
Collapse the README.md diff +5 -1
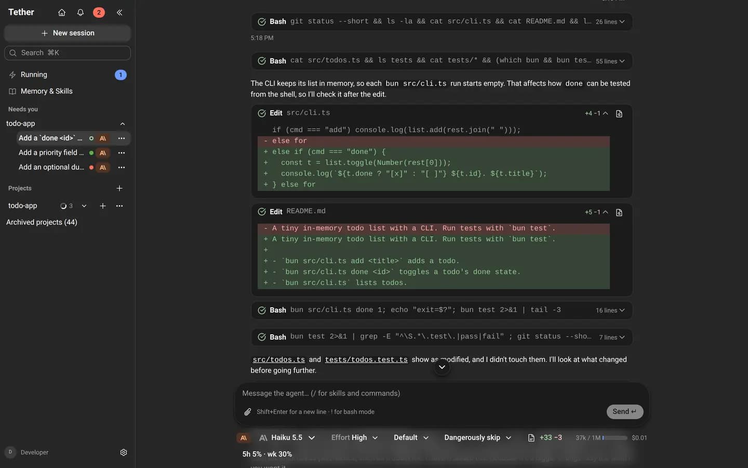tap(596, 212)
